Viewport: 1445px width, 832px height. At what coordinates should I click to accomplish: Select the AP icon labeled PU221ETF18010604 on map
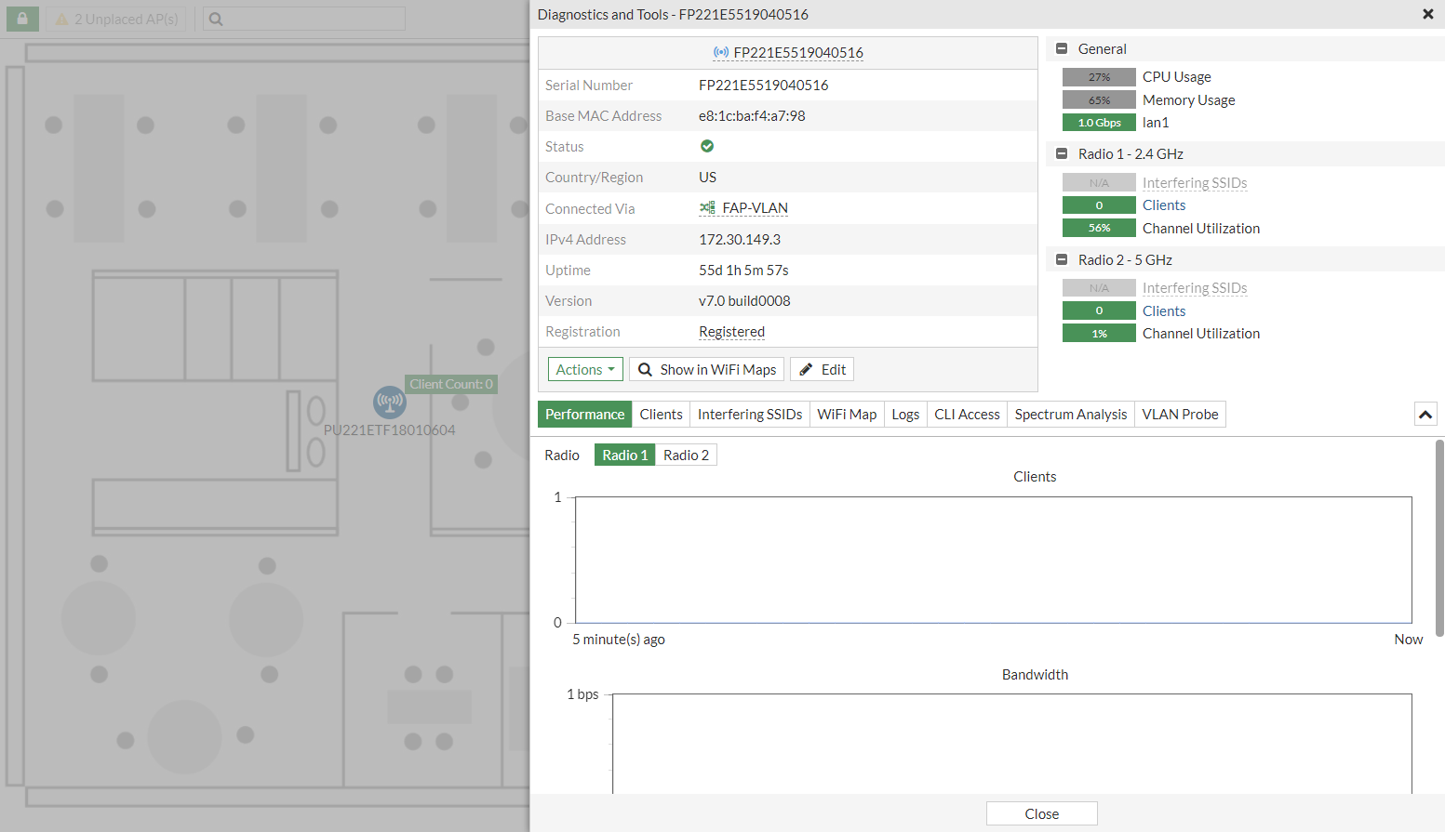click(x=389, y=403)
